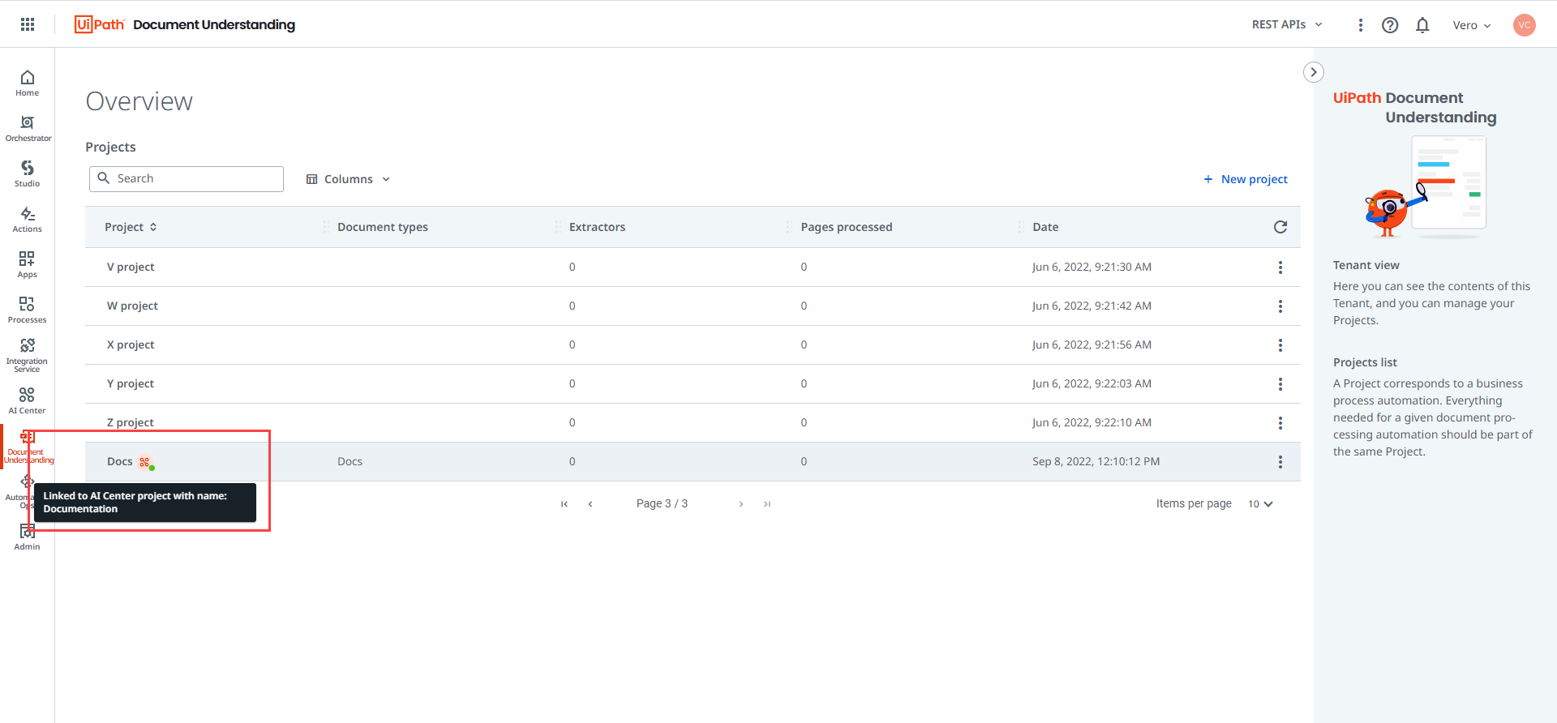This screenshot has width=1557, height=723.
Task: Open the Columns dropdown
Action: pos(348,179)
